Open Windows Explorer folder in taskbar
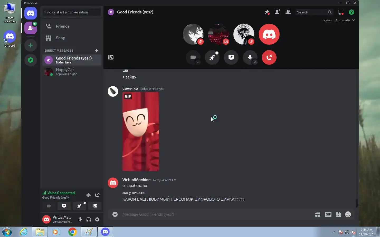This screenshot has width=380, height=237. pos(40,232)
